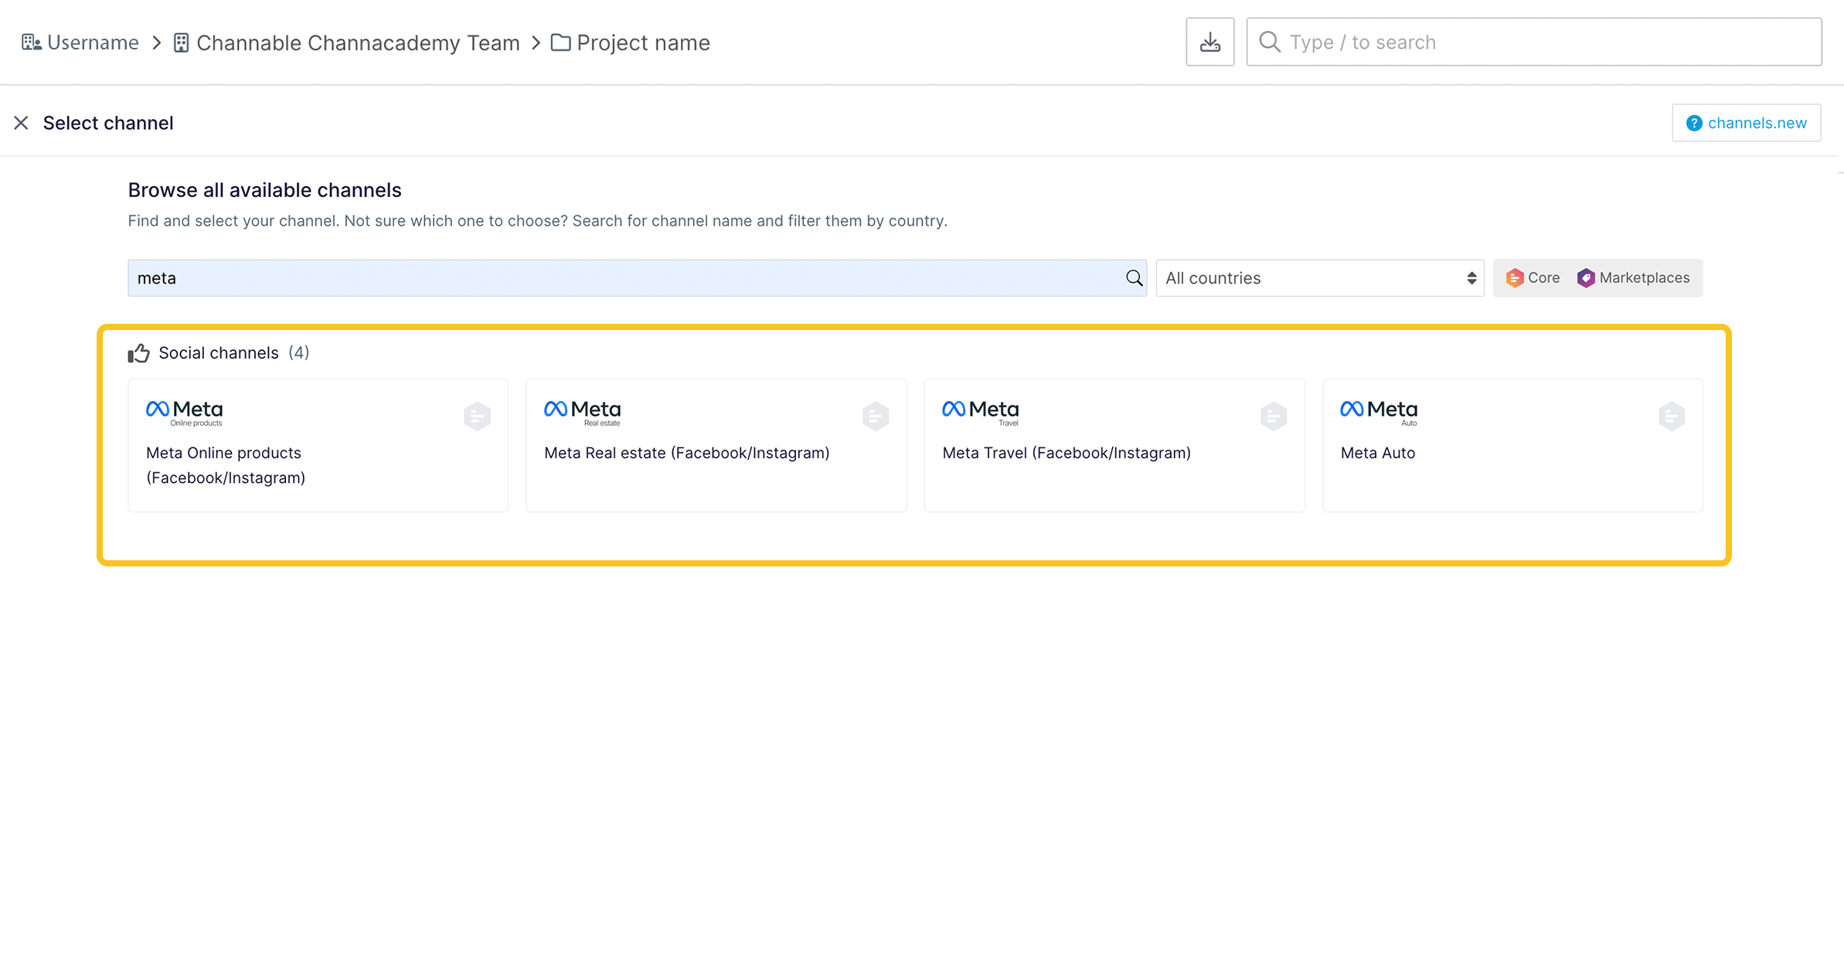1844x976 pixels.
Task: Select Meta Online products (Facebook/Instagram) channel
Action: point(318,445)
